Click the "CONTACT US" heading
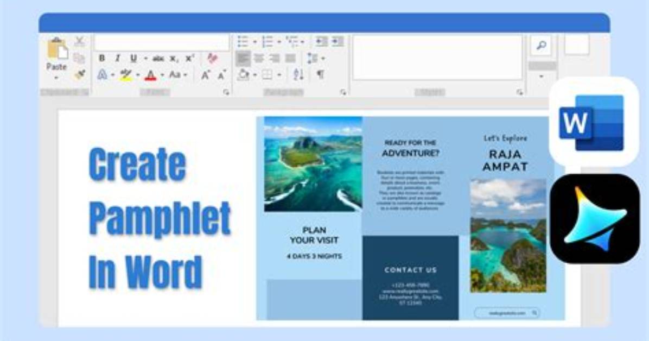This screenshot has height=341, width=649. [x=411, y=270]
